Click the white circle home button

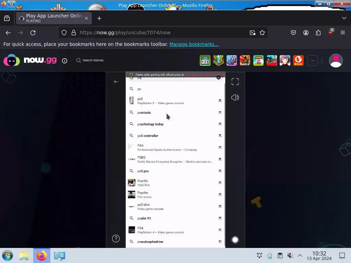point(235,240)
